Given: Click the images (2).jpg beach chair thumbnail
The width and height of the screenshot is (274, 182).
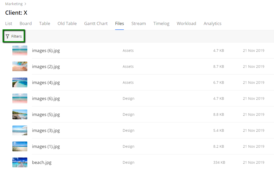Looking at the screenshot, I should click(x=20, y=67).
